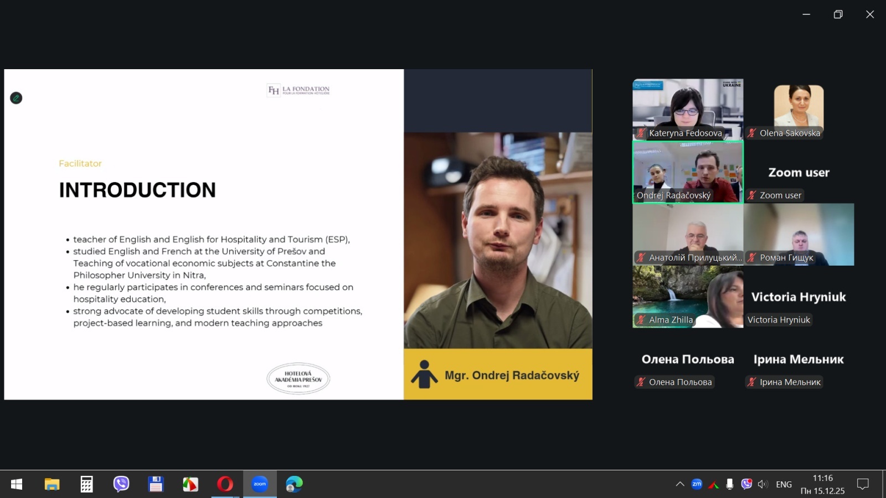
Task: Open the Calculator app in taskbar
Action: tap(86, 484)
